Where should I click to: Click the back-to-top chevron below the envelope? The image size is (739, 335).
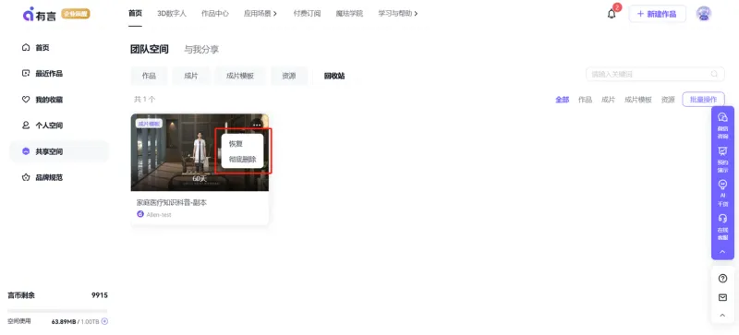(722, 316)
